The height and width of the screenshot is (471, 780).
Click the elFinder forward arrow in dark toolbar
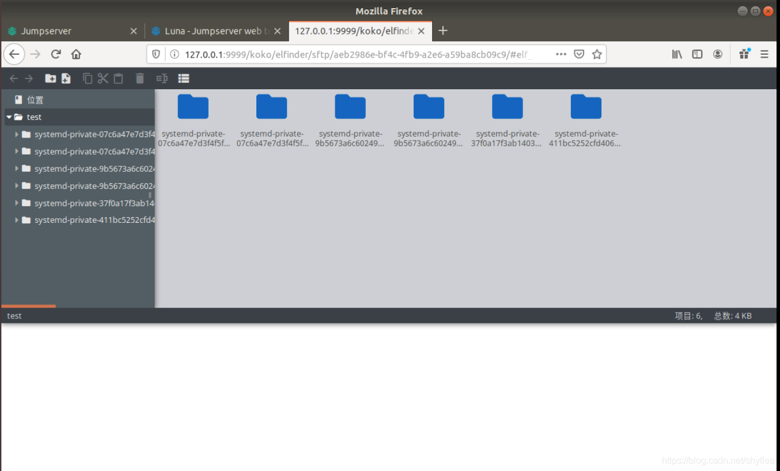(29, 78)
